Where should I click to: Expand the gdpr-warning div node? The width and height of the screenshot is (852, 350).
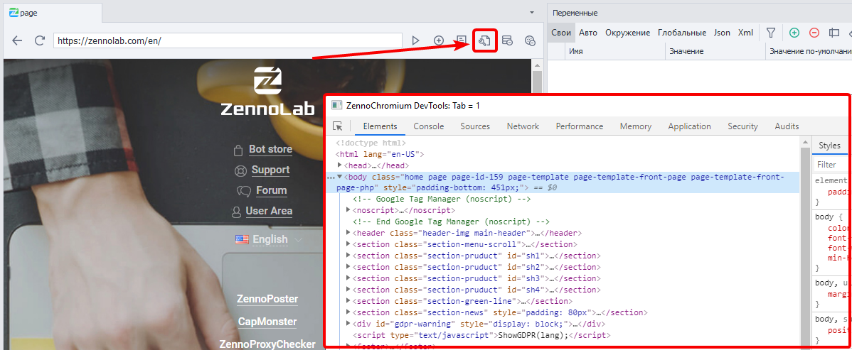point(349,324)
